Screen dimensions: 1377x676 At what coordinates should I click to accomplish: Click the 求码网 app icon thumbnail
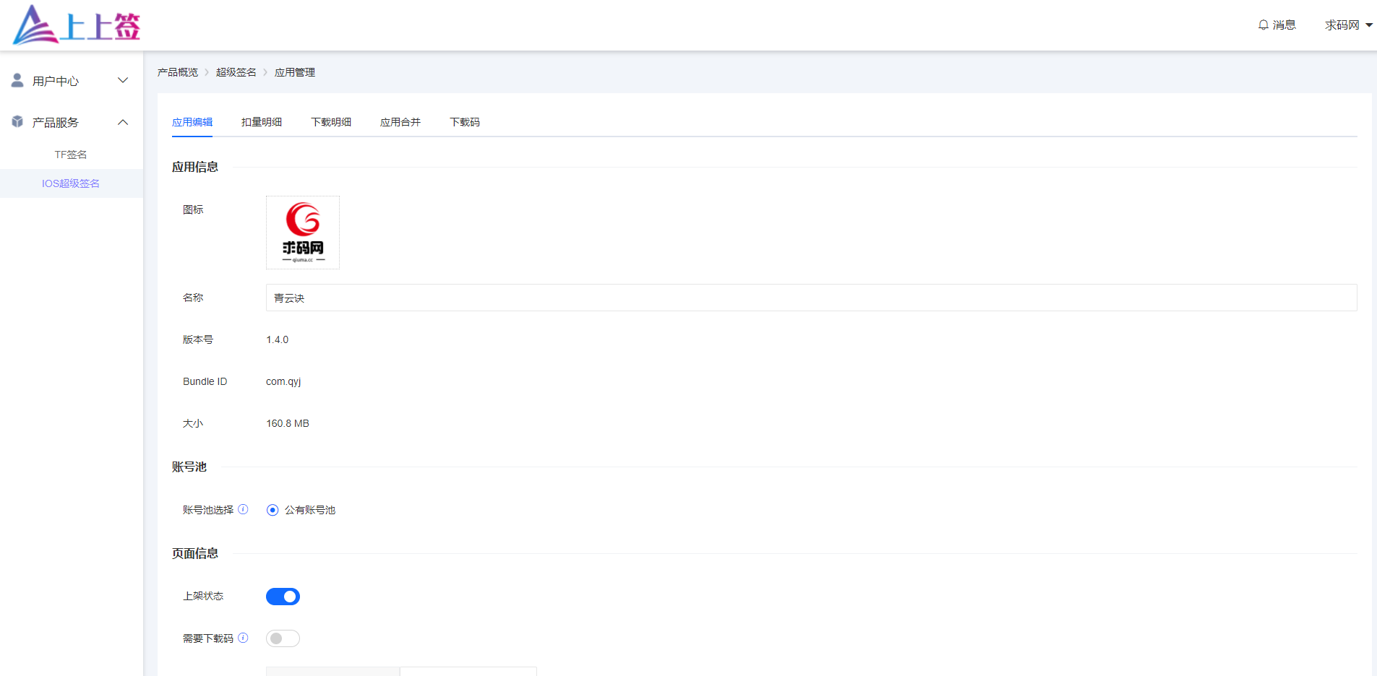302,233
